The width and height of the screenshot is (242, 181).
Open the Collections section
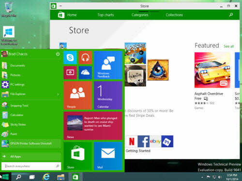(174, 15)
